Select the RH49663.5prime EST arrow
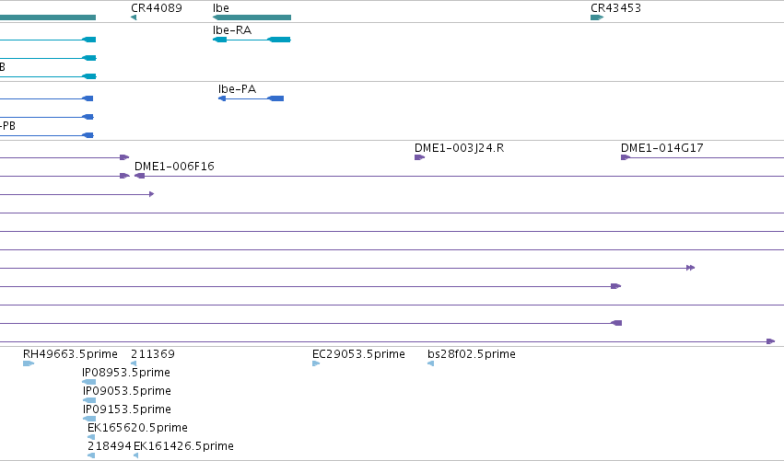This screenshot has height=461, width=784. [29, 363]
